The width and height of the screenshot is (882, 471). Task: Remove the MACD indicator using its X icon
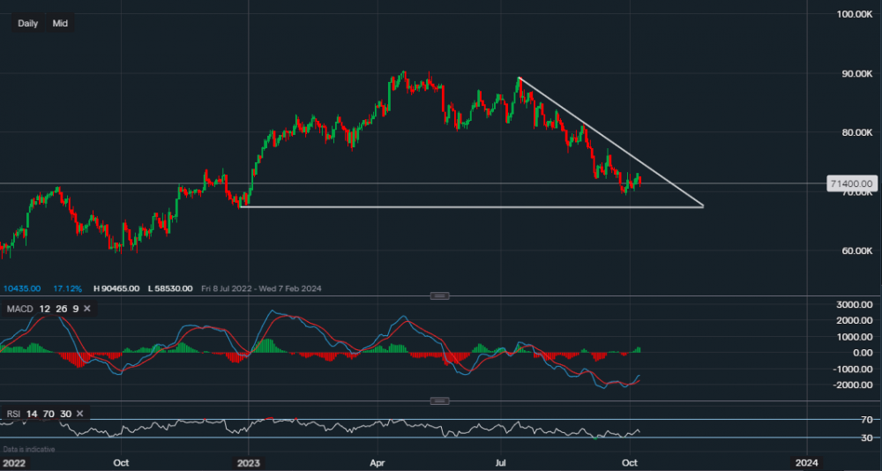coord(87,309)
